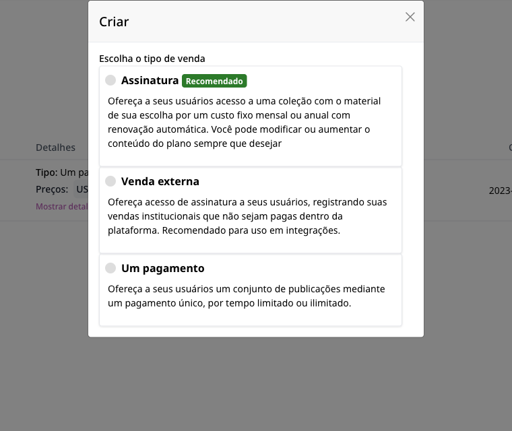Click the US price tag beside Preços
The height and width of the screenshot is (431, 512).
coord(81,189)
